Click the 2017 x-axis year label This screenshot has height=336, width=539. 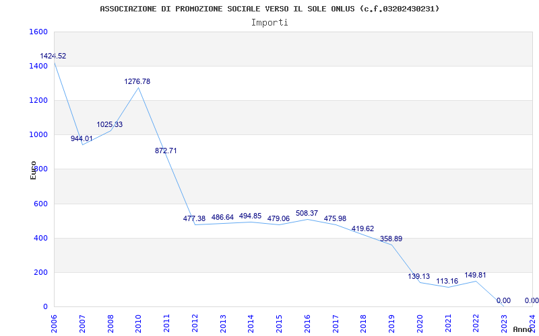click(x=336, y=323)
